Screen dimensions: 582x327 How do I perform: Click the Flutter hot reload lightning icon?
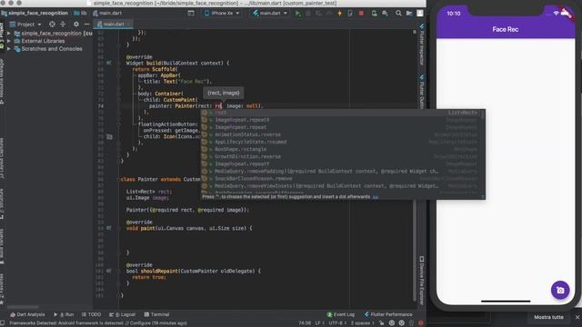(339, 14)
